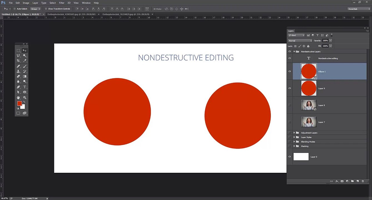Select the Clone Stamp tool
Viewport: 372px width, 200px height.
pos(18,71)
